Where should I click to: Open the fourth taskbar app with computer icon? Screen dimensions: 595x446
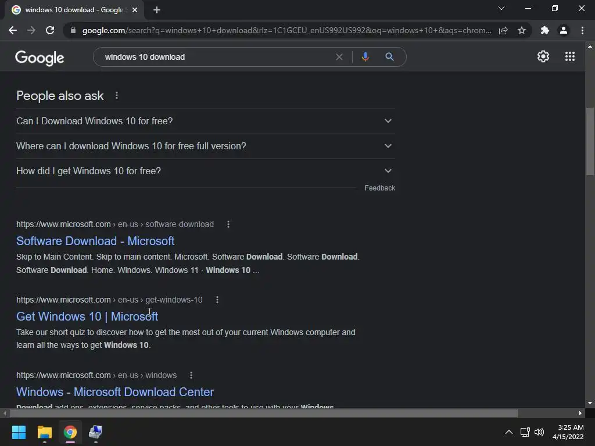pos(96,432)
